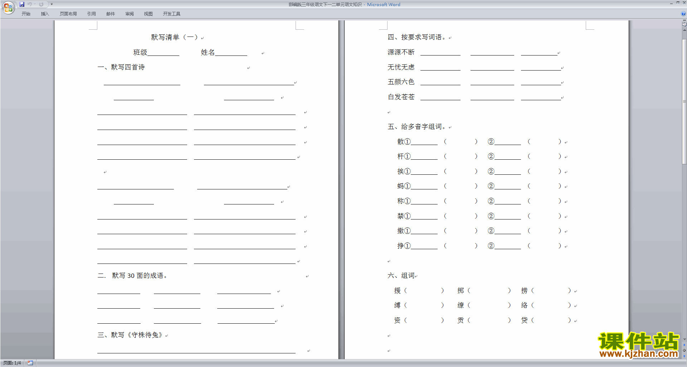The width and height of the screenshot is (687, 367).
Task: Click the vertical scrollbar up arrow
Action: pos(684,30)
